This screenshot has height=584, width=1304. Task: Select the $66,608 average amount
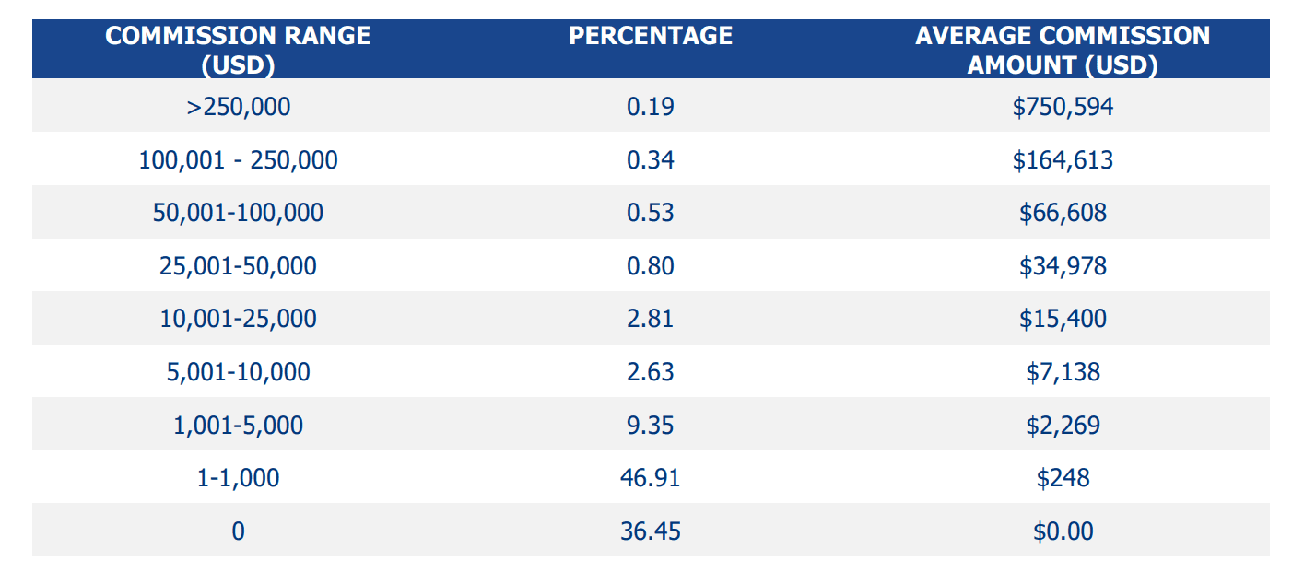(1063, 213)
